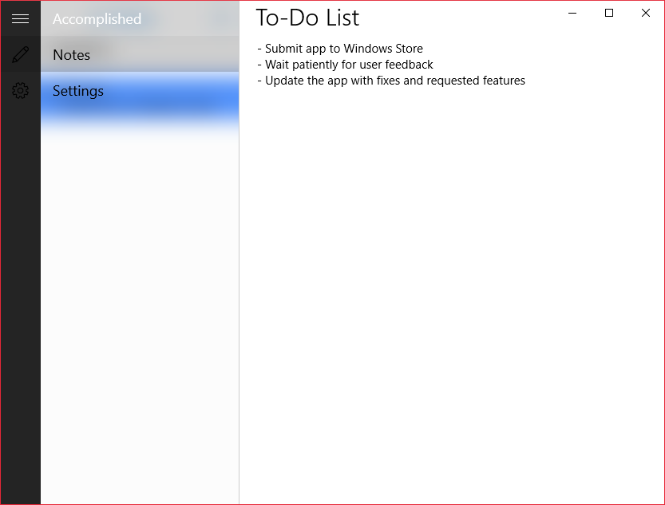The height and width of the screenshot is (505, 665).
Task: Collapse the navigation pane with hamburger icon
Action: (21, 18)
